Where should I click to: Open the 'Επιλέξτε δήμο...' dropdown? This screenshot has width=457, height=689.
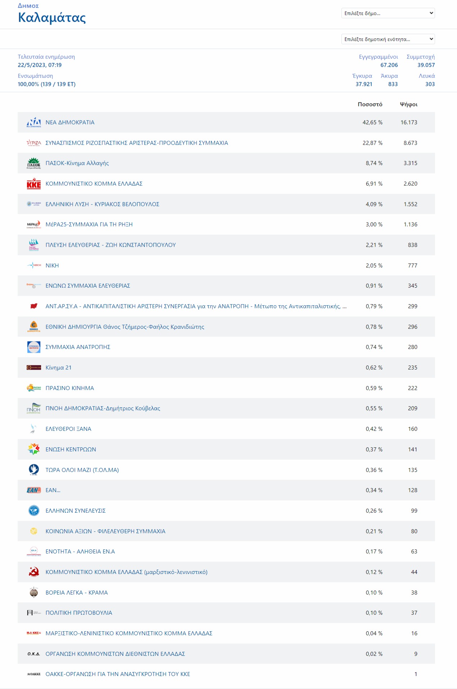tap(388, 13)
